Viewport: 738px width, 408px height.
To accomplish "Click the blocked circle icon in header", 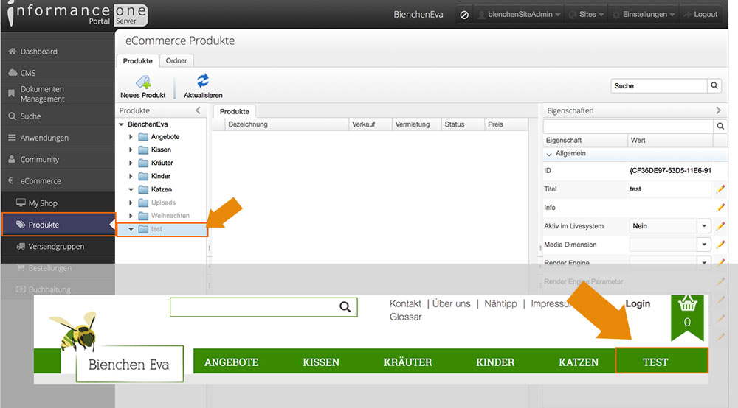I will tap(464, 15).
